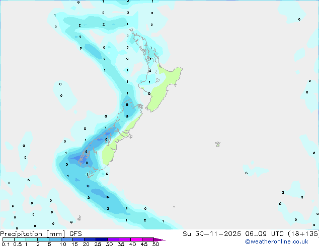Screen dimensions: 319x246
Task: Click the 'GFS' model label
Action: pos(75,234)
